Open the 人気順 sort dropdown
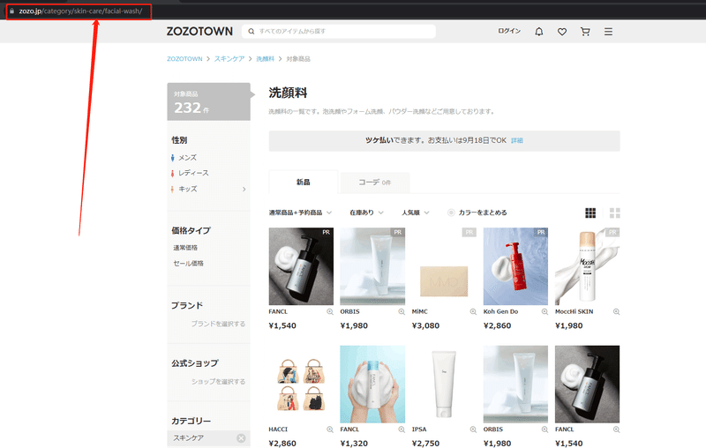 coord(415,213)
